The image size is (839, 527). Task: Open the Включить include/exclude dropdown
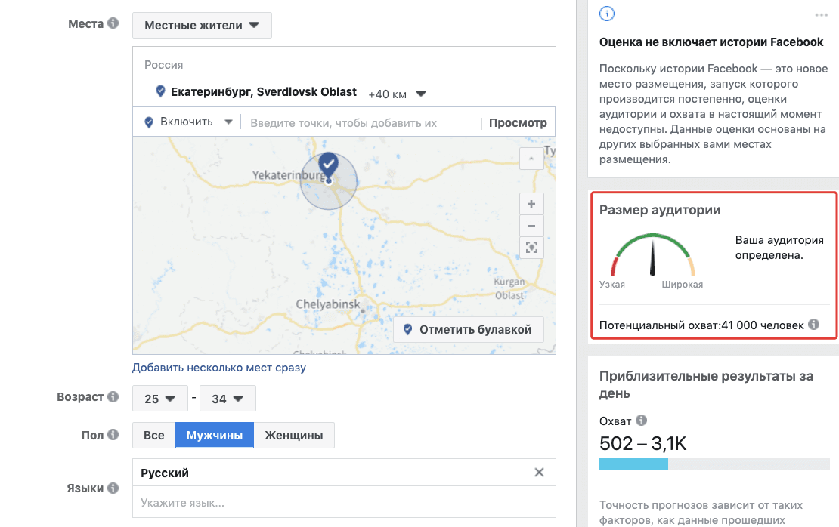[188, 122]
